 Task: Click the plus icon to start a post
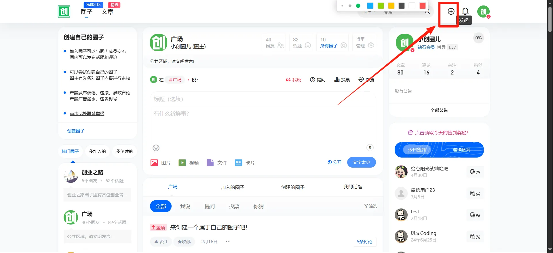pos(451,11)
